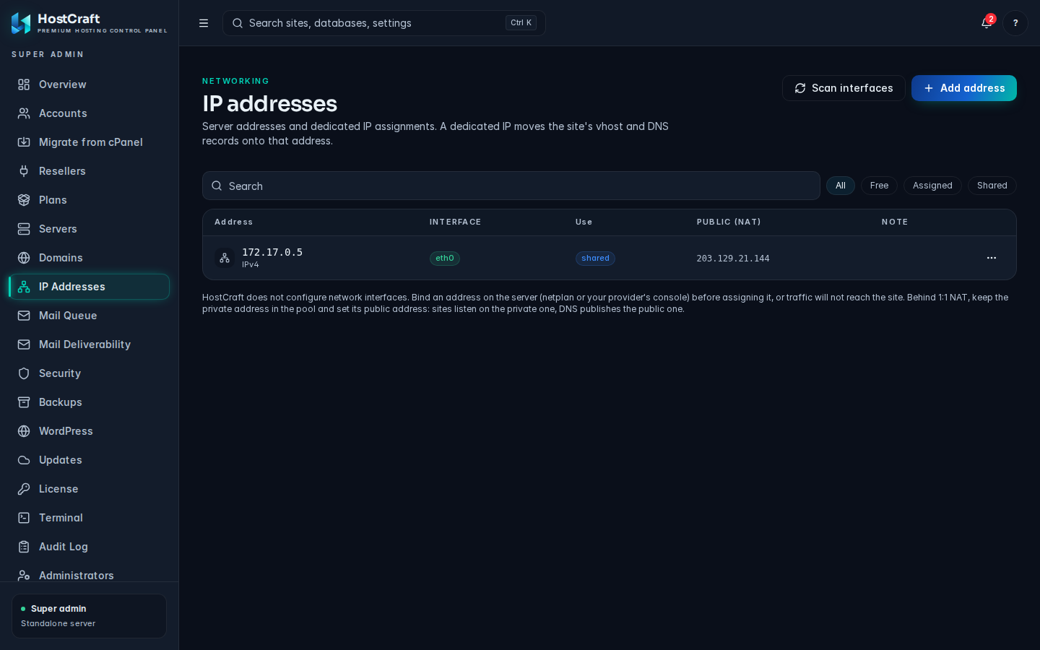This screenshot has width=1040, height=650.
Task: Click the Address column header
Action: click(234, 222)
